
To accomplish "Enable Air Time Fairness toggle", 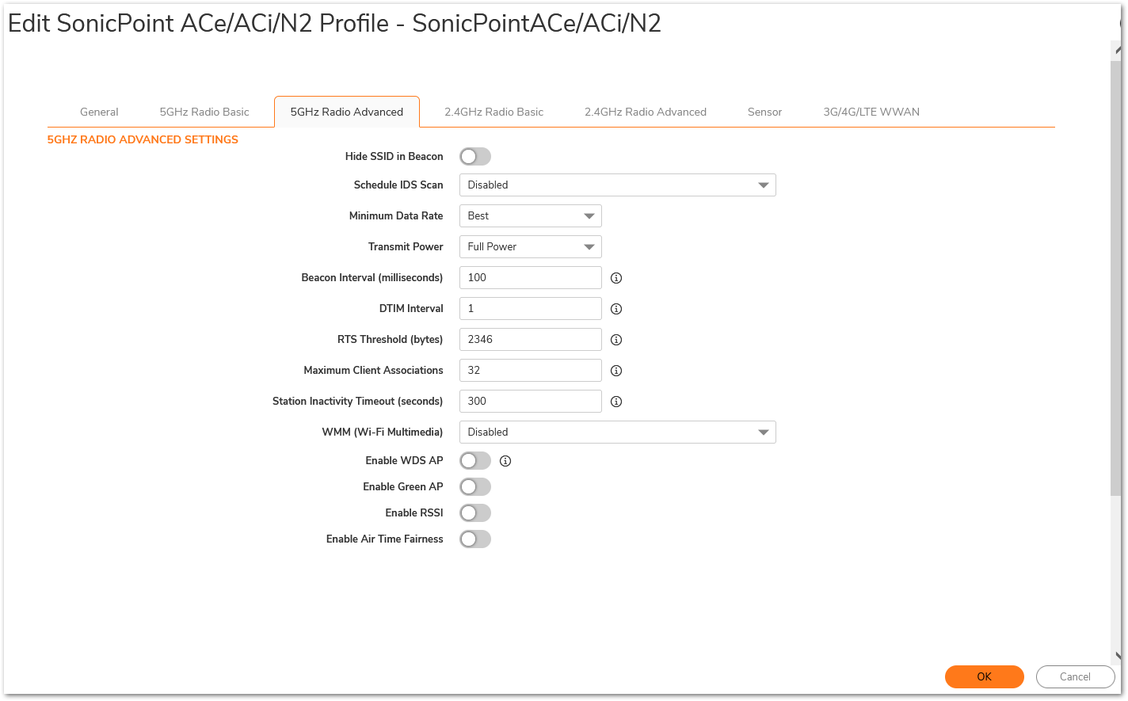I will pyautogui.click(x=475, y=539).
